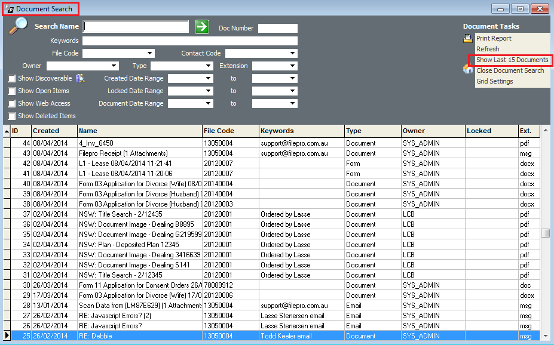Screen dimensions: 554x345
Task: Click the discoverable icon next to Show Discoverable
Action: 80,78
